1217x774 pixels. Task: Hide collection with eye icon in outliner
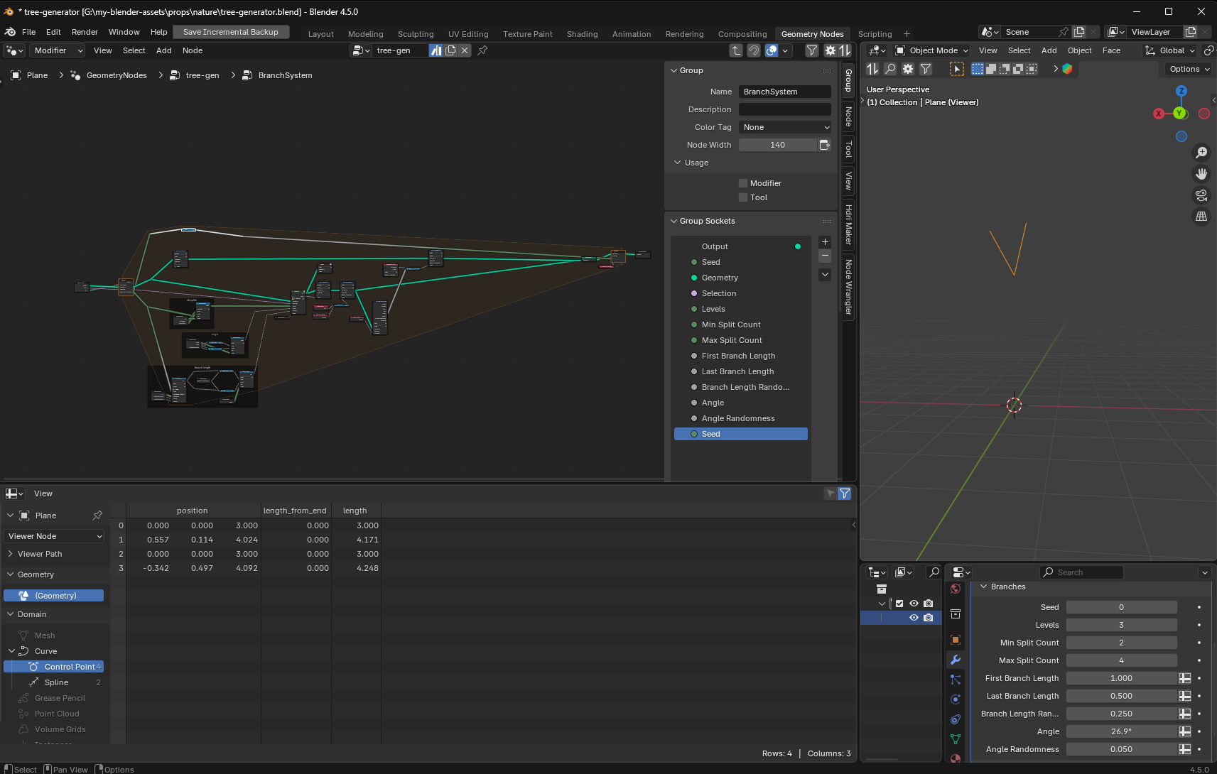(x=914, y=604)
